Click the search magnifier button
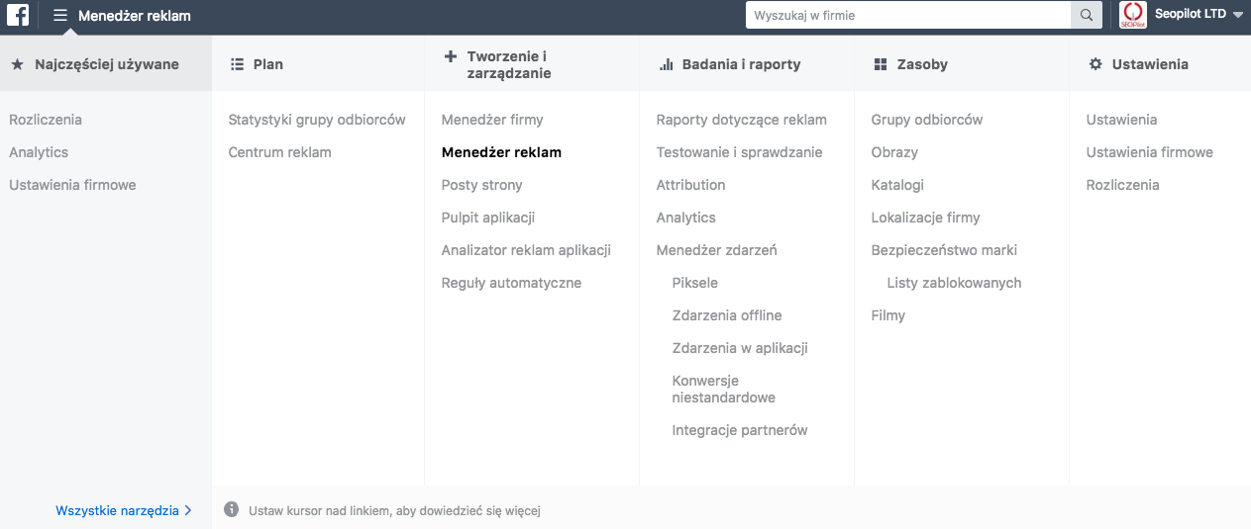Screen dimensions: 1251x529 [x=1086, y=15]
